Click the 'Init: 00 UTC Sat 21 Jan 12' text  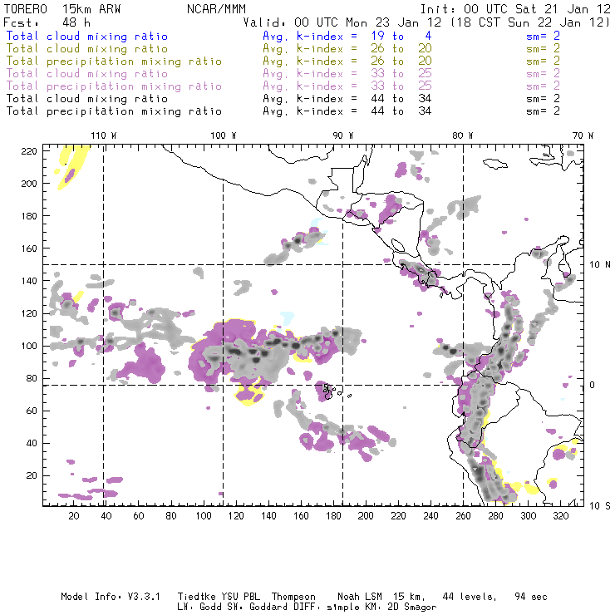tap(515, 9)
